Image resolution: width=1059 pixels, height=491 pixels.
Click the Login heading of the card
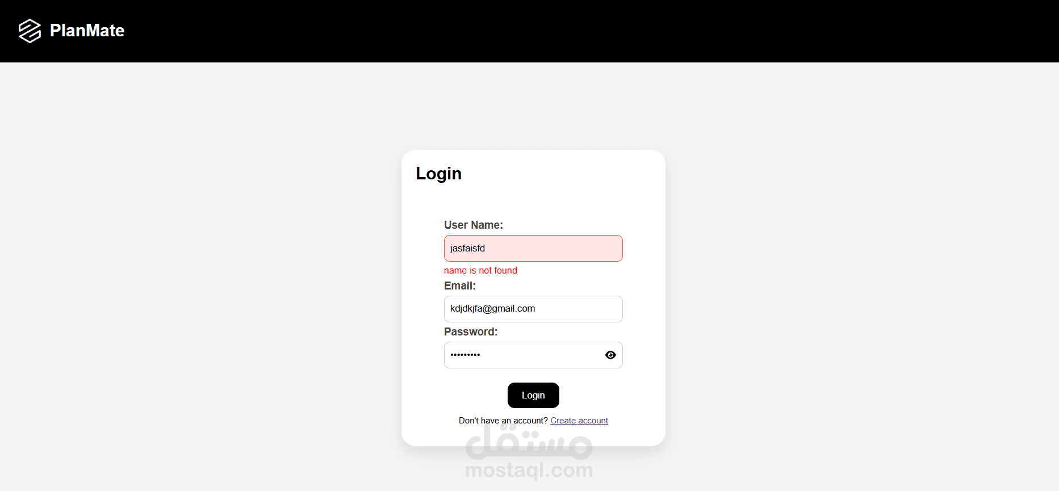[x=438, y=174]
